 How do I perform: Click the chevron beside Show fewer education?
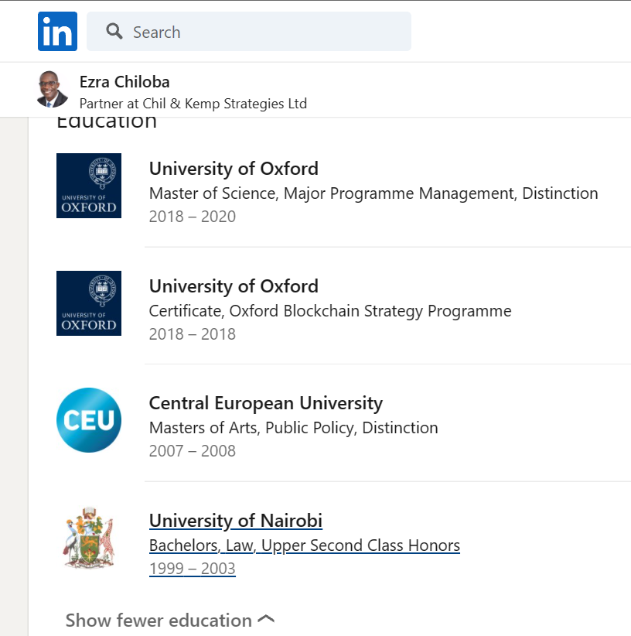pyautogui.click(x=266, y=620)
